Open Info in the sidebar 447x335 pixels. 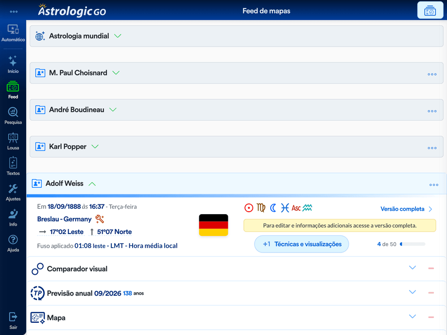[13, 218]
